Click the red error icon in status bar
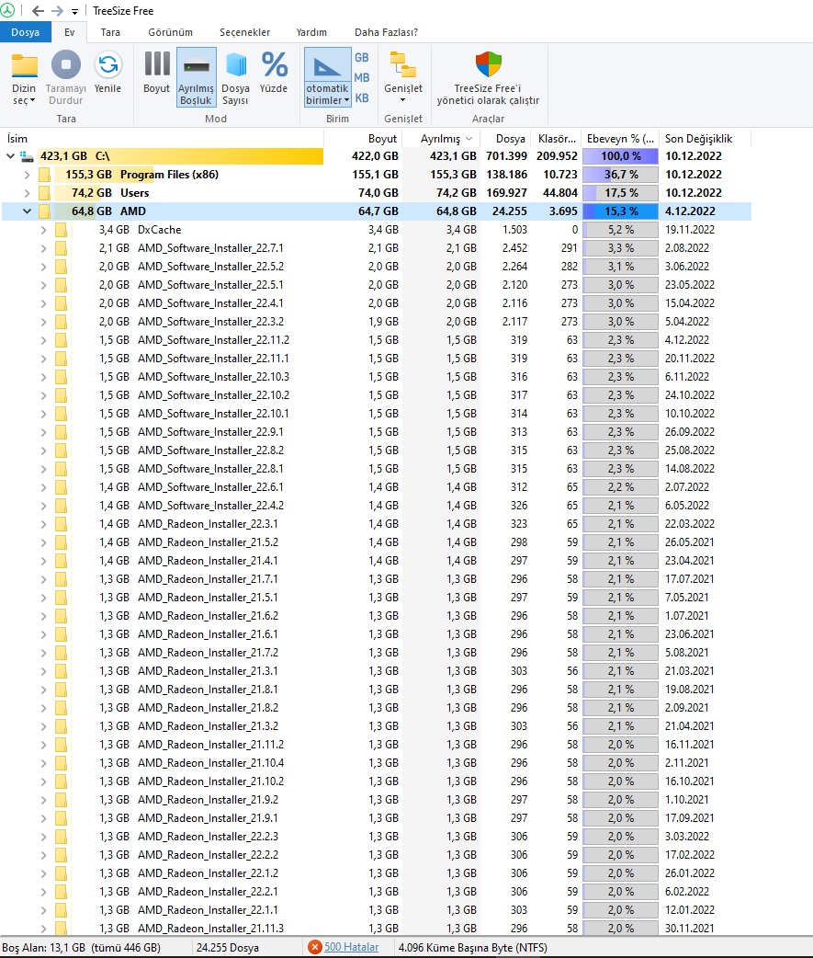 315,947
